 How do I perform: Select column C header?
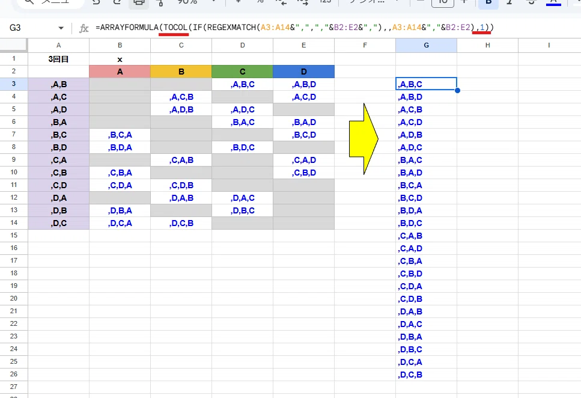181,45
